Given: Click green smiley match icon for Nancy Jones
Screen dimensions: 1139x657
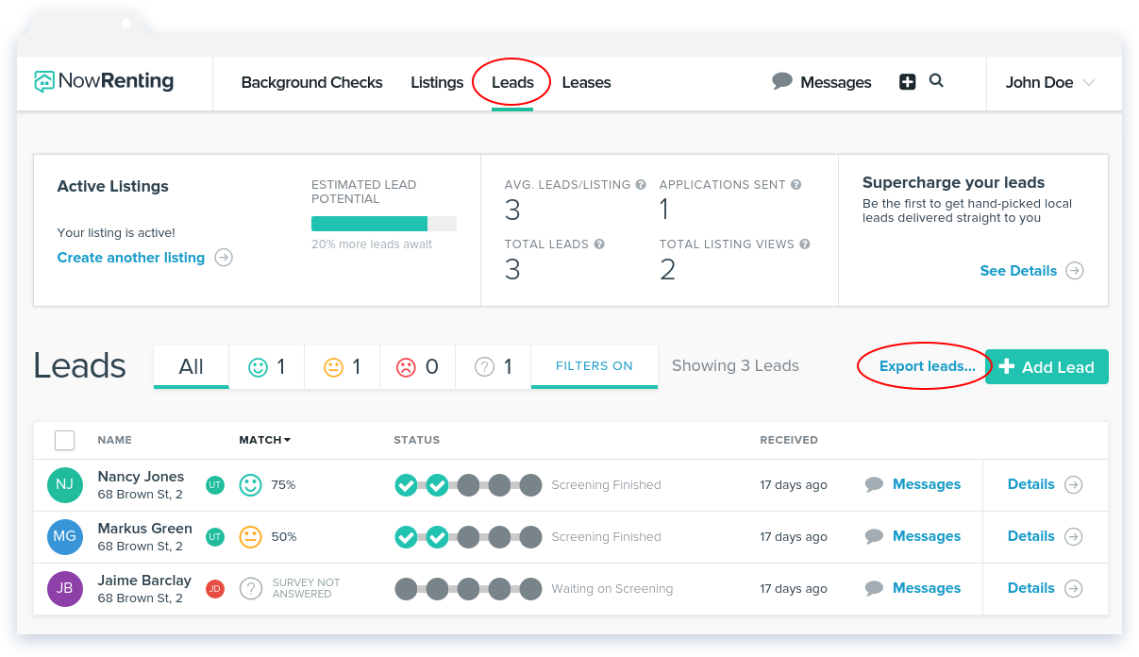Looking at the screenshot, I should click(250, 485).
